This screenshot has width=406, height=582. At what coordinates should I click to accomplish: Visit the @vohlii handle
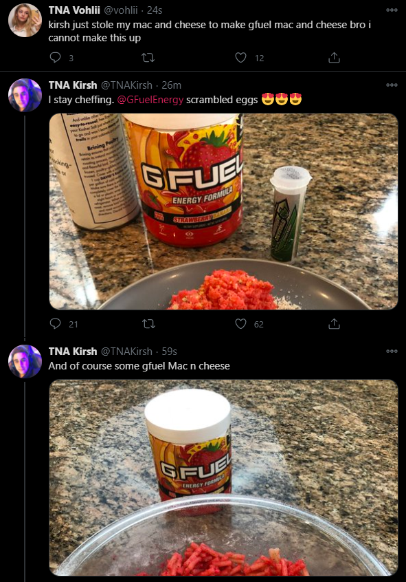[120, 10]
